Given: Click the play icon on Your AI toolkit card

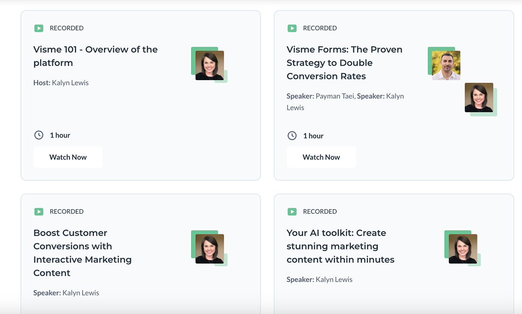Looking at the screenshot, I should pos(292,211).
